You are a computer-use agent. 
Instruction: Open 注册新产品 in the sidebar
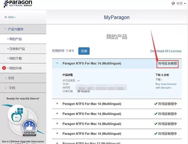point(17,49)
